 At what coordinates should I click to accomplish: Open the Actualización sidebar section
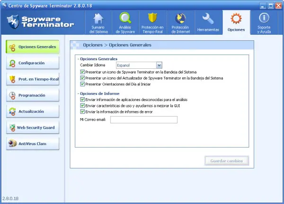point(33,111)
